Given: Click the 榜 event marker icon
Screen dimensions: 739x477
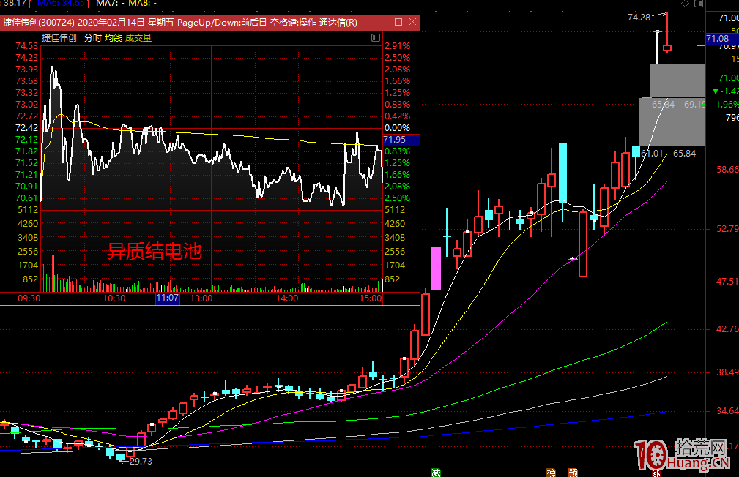Looking at the screenshot, I should click(552, 472).
